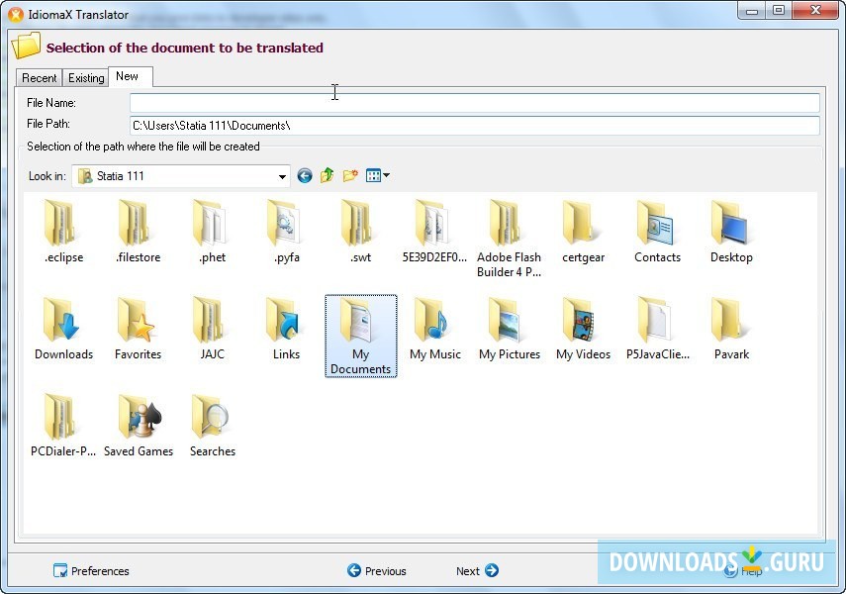Select the Desktop folder
Screen dimensions: 846x594
click(x=731, y=231)
